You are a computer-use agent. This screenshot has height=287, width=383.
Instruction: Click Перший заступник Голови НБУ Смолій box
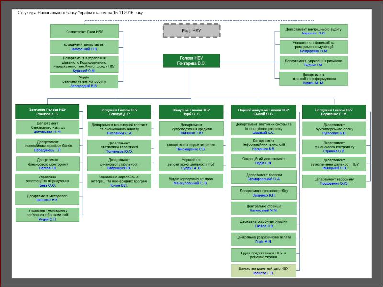(263, 112)
